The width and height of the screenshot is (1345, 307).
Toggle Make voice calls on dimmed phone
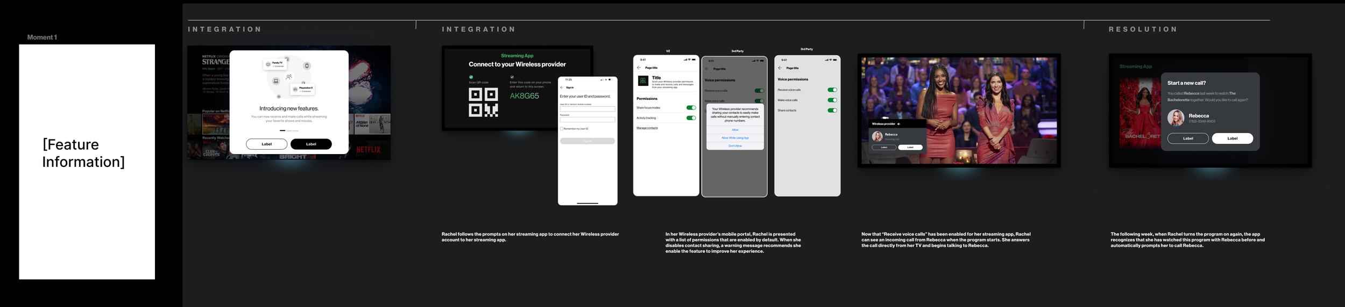(759, 101)
